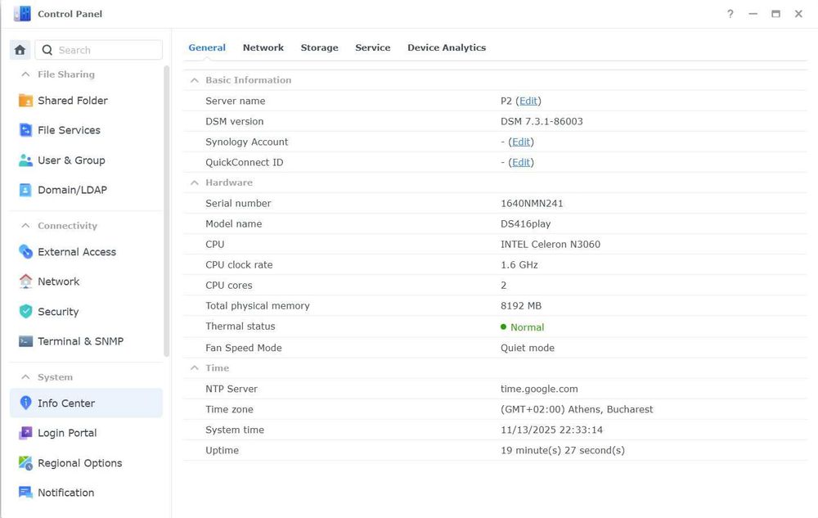
Task: Switch to the Service tab
Action: (x=373, y=47)
